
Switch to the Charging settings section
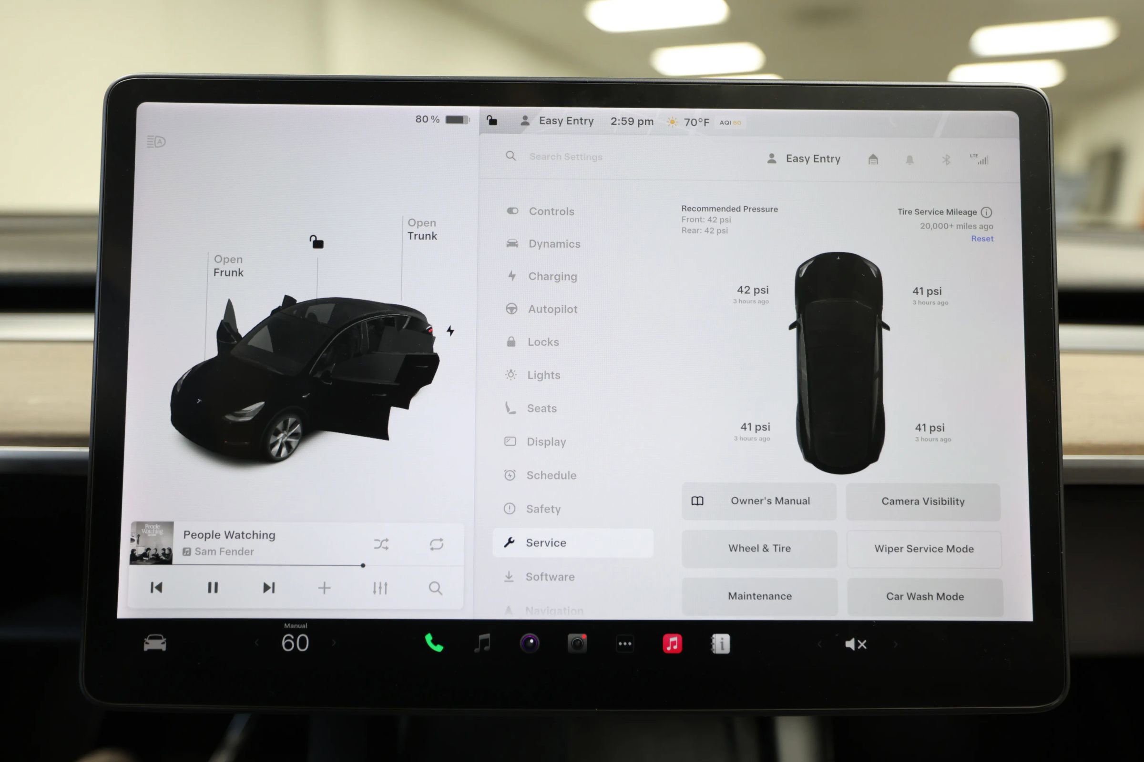pyautogui.click(x=552, y=276)
